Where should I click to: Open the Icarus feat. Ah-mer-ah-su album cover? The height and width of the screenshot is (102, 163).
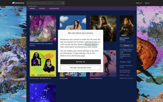point(43,63)
